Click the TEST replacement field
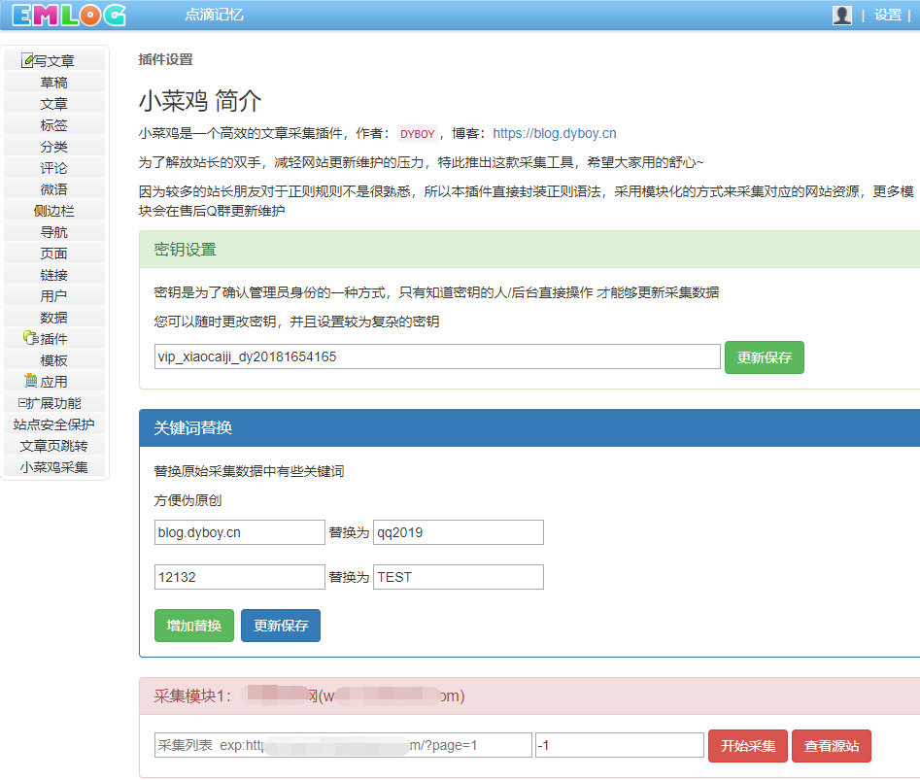Screen dimensions: 920x780 coord(459,577)
